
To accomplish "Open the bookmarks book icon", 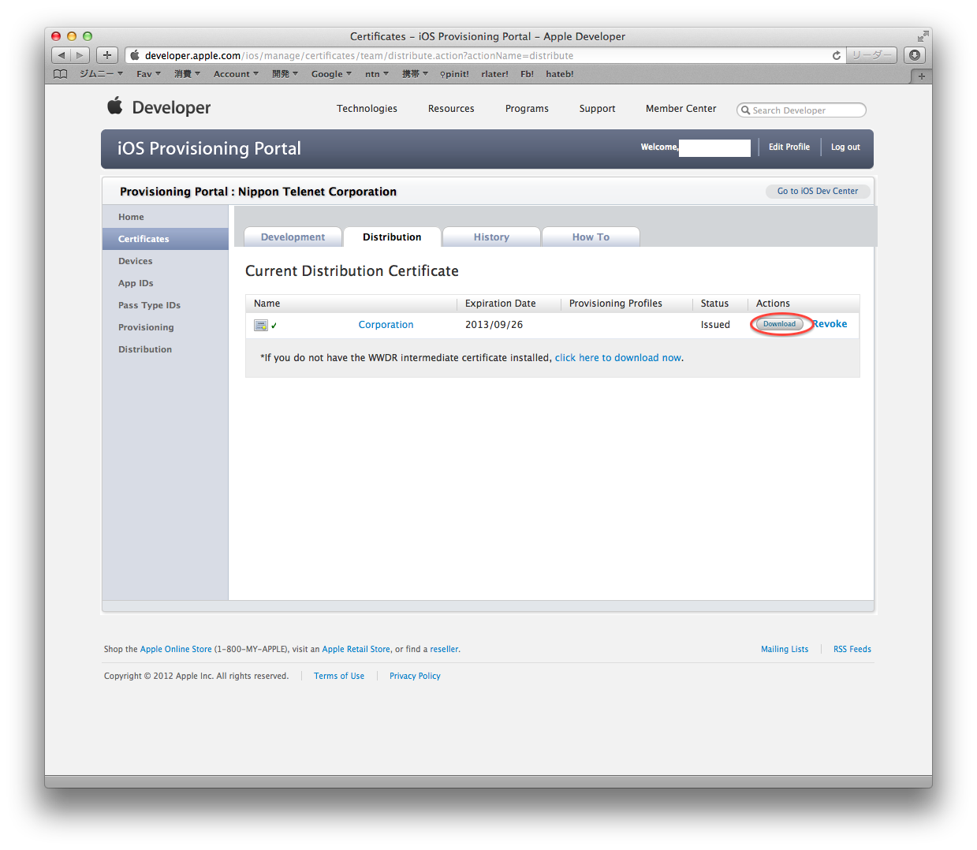I will [x=61, y=74].
